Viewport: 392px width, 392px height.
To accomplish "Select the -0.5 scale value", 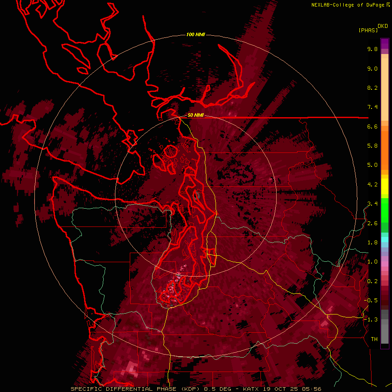I will (x=371, y=301).
